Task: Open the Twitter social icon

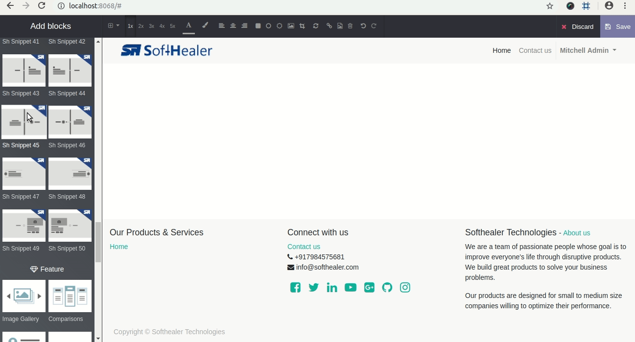Action: point(313,287)
